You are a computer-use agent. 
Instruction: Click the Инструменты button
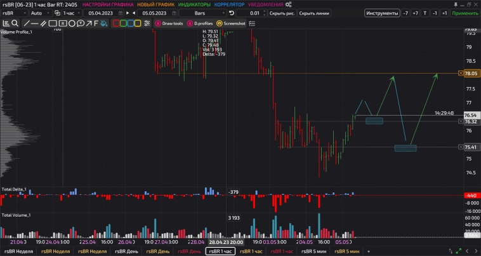point(382,13)
